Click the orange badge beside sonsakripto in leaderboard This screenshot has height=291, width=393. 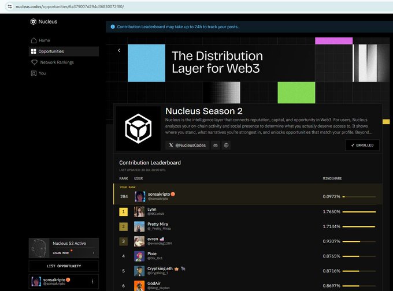coord(173,194)
